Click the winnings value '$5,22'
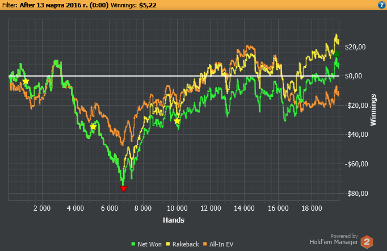The width and height of the screenshot is (387, 251). point(148,5)
